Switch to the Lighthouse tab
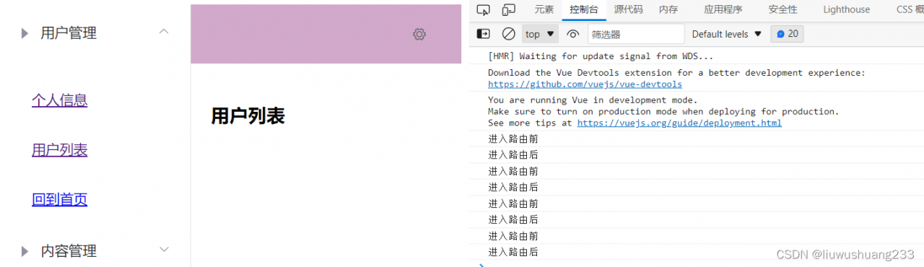The width and height of the screenshot is (924, 267). pos(847,9)
